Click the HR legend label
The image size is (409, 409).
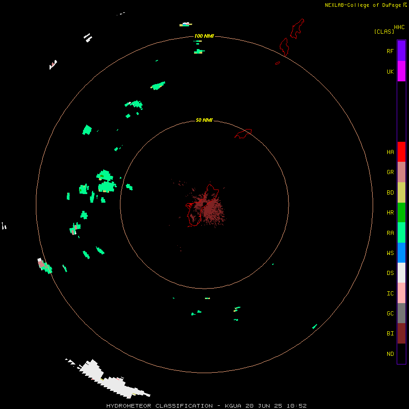tap(390, 213)
